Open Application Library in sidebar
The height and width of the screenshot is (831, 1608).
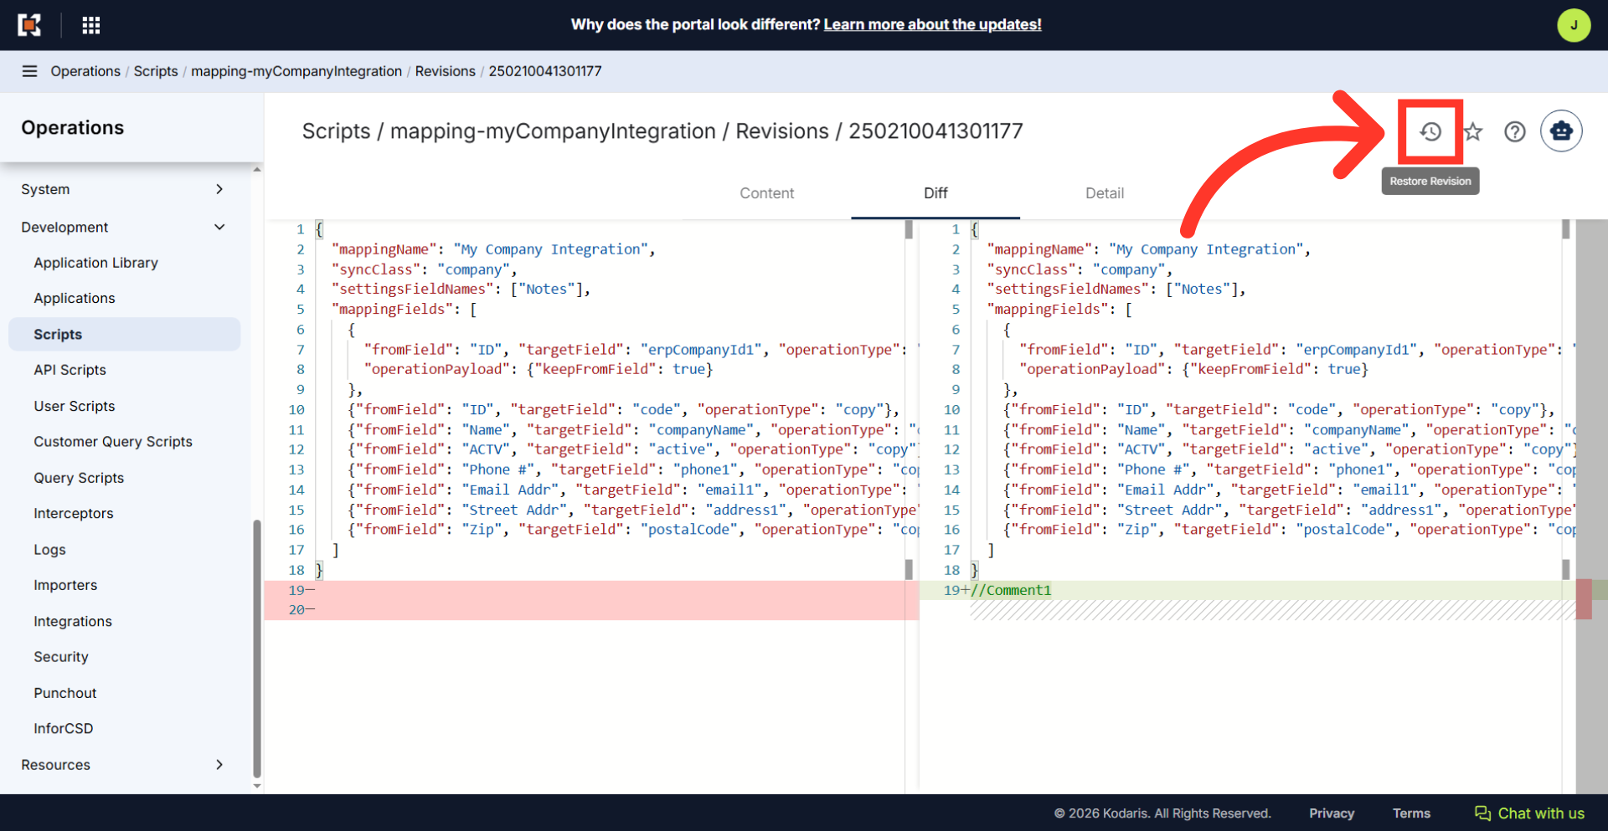pos(95,263)
